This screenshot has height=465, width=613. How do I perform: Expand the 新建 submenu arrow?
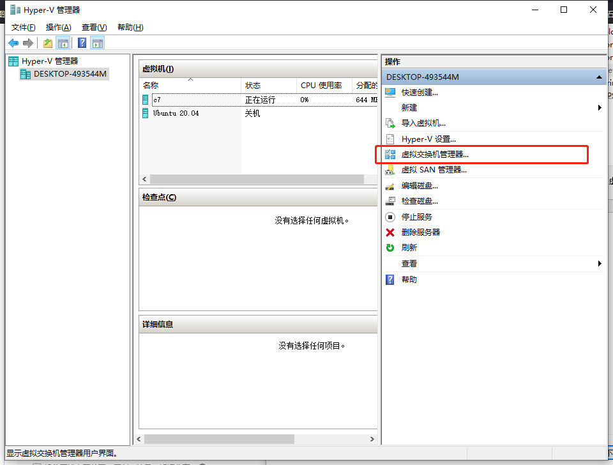tap(600, 107)
